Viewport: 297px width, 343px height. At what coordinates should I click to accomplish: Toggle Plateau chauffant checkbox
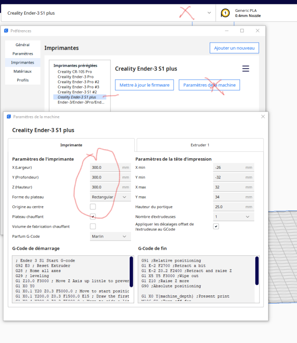[93, 217]
